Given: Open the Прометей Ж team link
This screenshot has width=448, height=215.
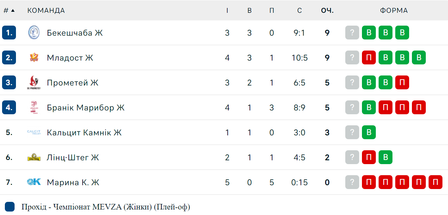Looking at the screenshot, I should (x=73, y=83).
